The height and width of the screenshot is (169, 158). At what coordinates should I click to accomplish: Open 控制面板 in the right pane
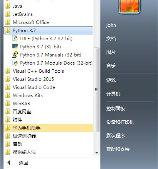click(116, 109)
